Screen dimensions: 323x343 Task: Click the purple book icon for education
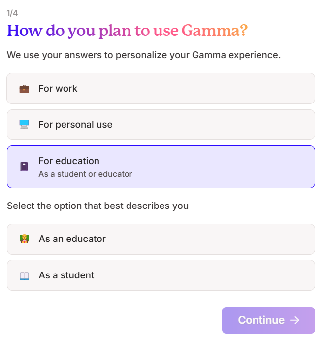coord(24,167)
